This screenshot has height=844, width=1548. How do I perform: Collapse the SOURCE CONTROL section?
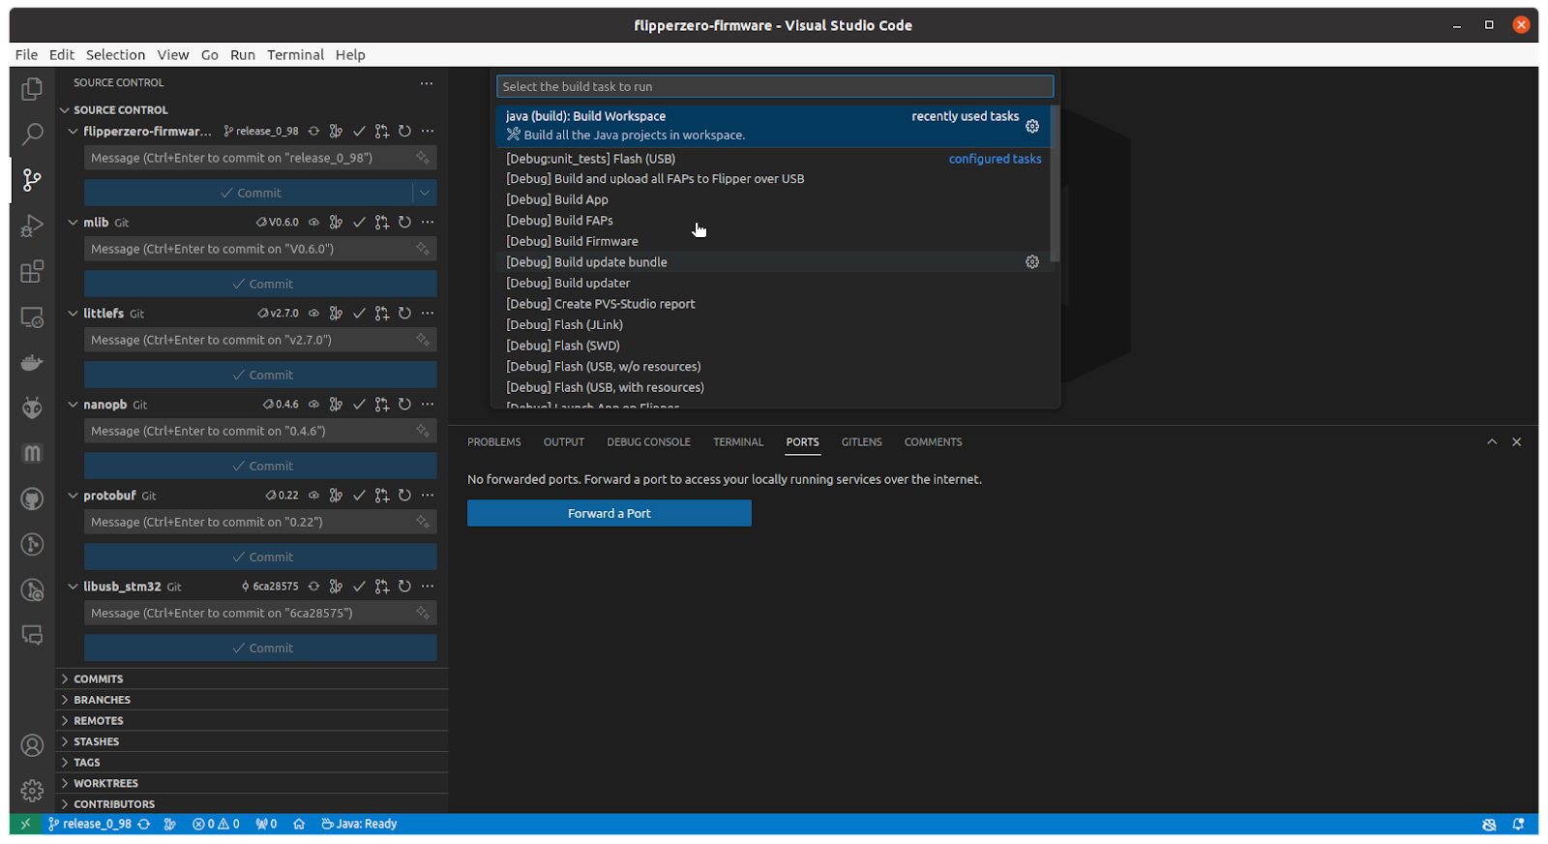[65, 110]
